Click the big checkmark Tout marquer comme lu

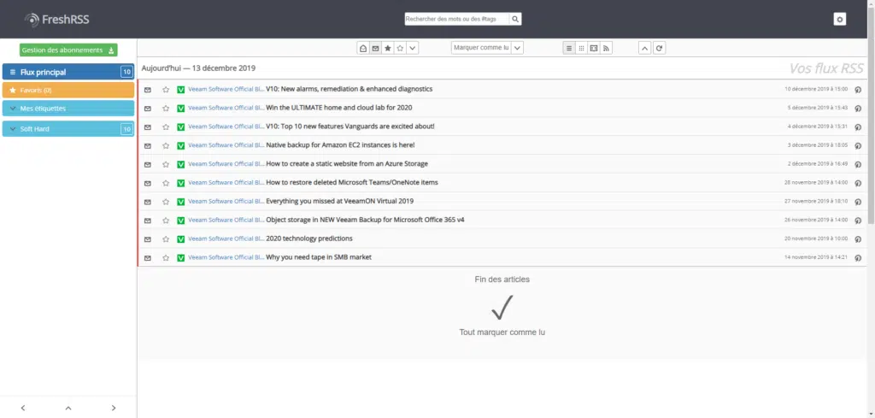coord(502,308)
